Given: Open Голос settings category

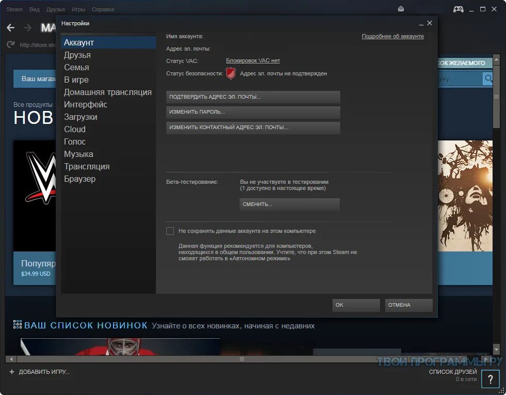Looking at the screenshot, I should [x=108, y=141].
